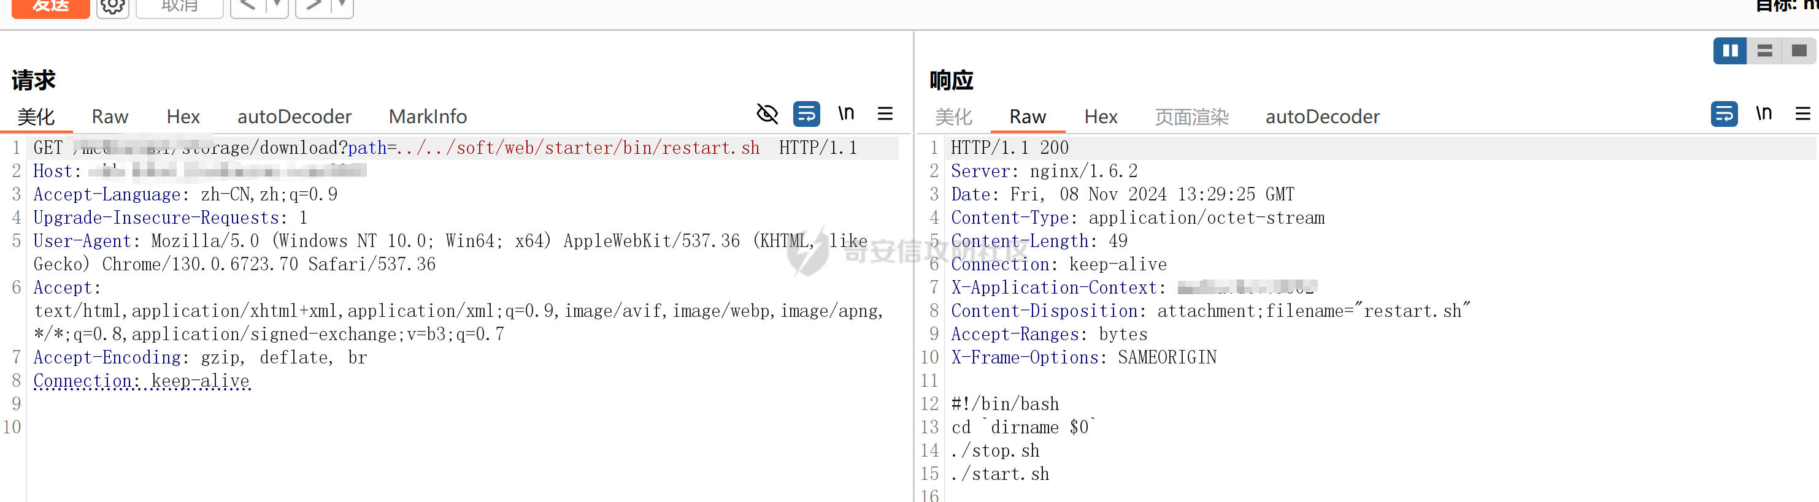Click Accept-Ranges: bytes header
1819x502 pixels.
pyautogui.click(x=1048, y=333)
